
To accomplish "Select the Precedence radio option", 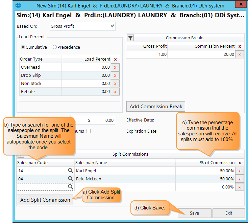I will click(55, 47).
